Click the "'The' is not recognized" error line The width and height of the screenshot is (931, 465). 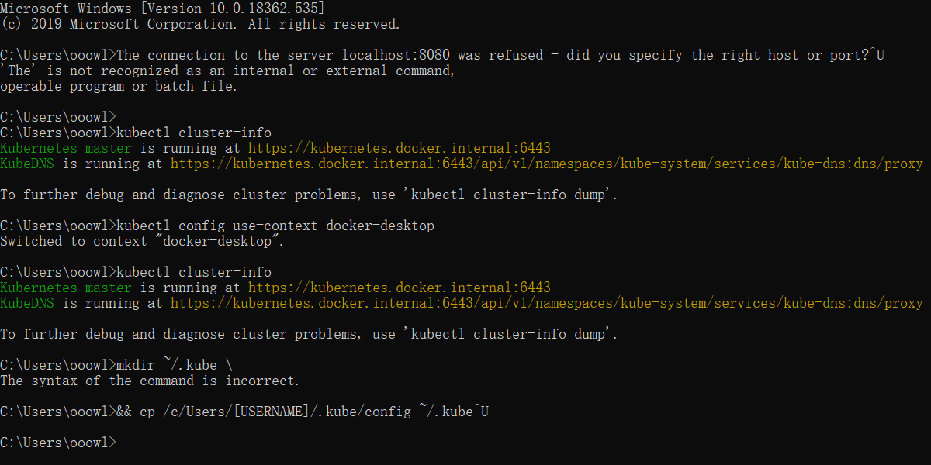tap(227, 71)
